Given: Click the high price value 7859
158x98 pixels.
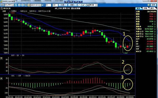Looking at the screenshot, I should pos(151,17).
